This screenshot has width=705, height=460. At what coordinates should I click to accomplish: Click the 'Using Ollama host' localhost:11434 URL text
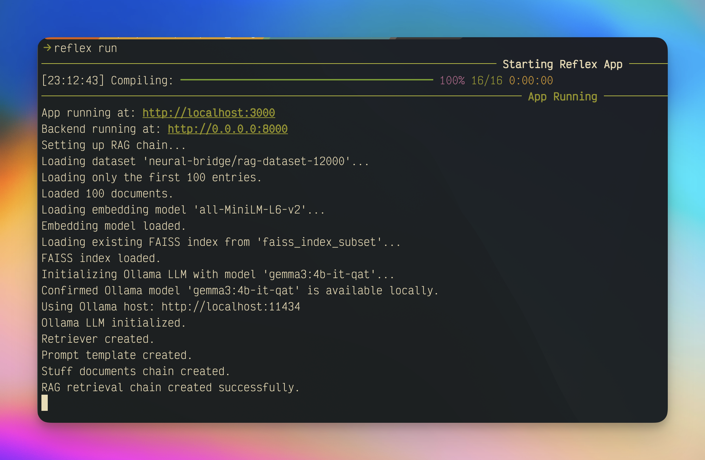(231, 307)
